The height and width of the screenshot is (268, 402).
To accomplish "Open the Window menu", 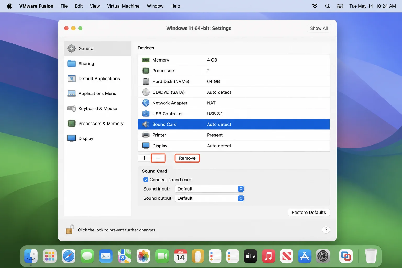I will click(x=155, y=6).
